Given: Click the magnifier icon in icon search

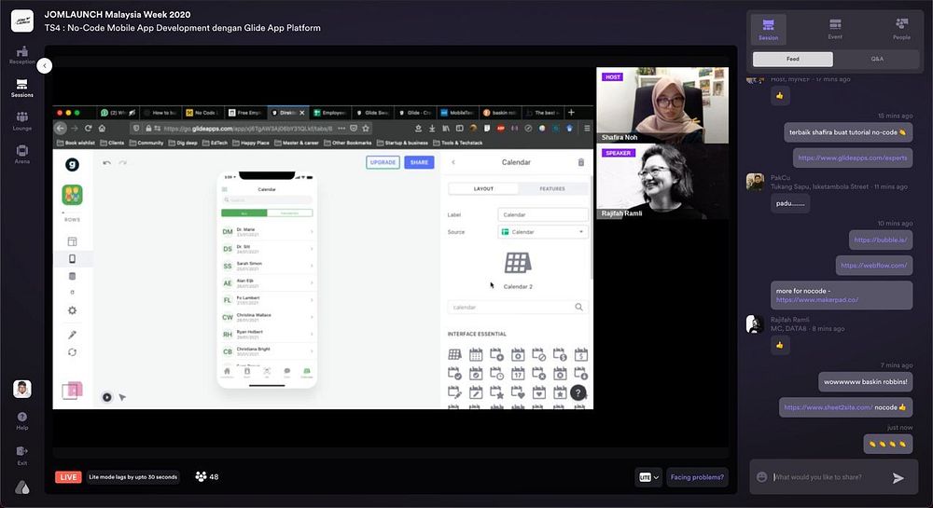Looking at the screenshot, I should click(579, 308).
